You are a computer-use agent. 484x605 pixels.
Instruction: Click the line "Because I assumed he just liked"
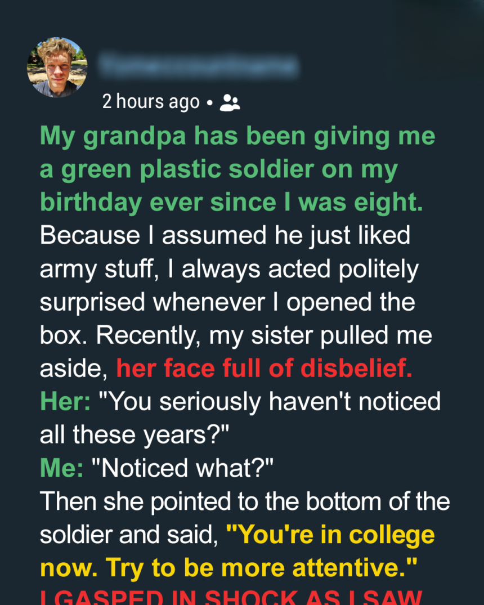(x=225, y=236)
